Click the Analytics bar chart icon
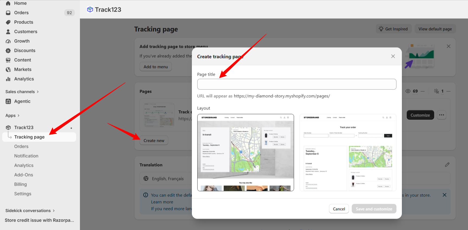This screenshot has width=468, height=230. (8, 79)
